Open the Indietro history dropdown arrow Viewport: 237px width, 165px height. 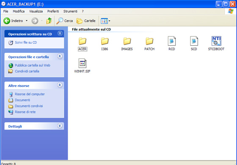[x=27, y=21]
